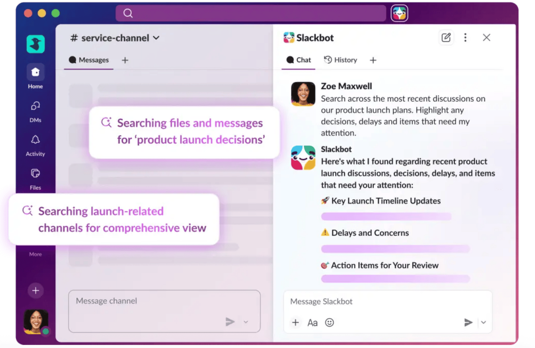Viewport: 535px width, 348px height.
Task: Click plus attachment button in Slackbot composer
Action: tap(295, 322)
